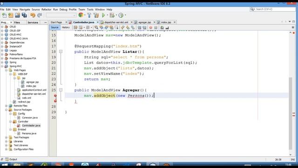This screenshot has height=168, width=298.
Task: Click the error marker on line 26
Action: click(55, 96)
